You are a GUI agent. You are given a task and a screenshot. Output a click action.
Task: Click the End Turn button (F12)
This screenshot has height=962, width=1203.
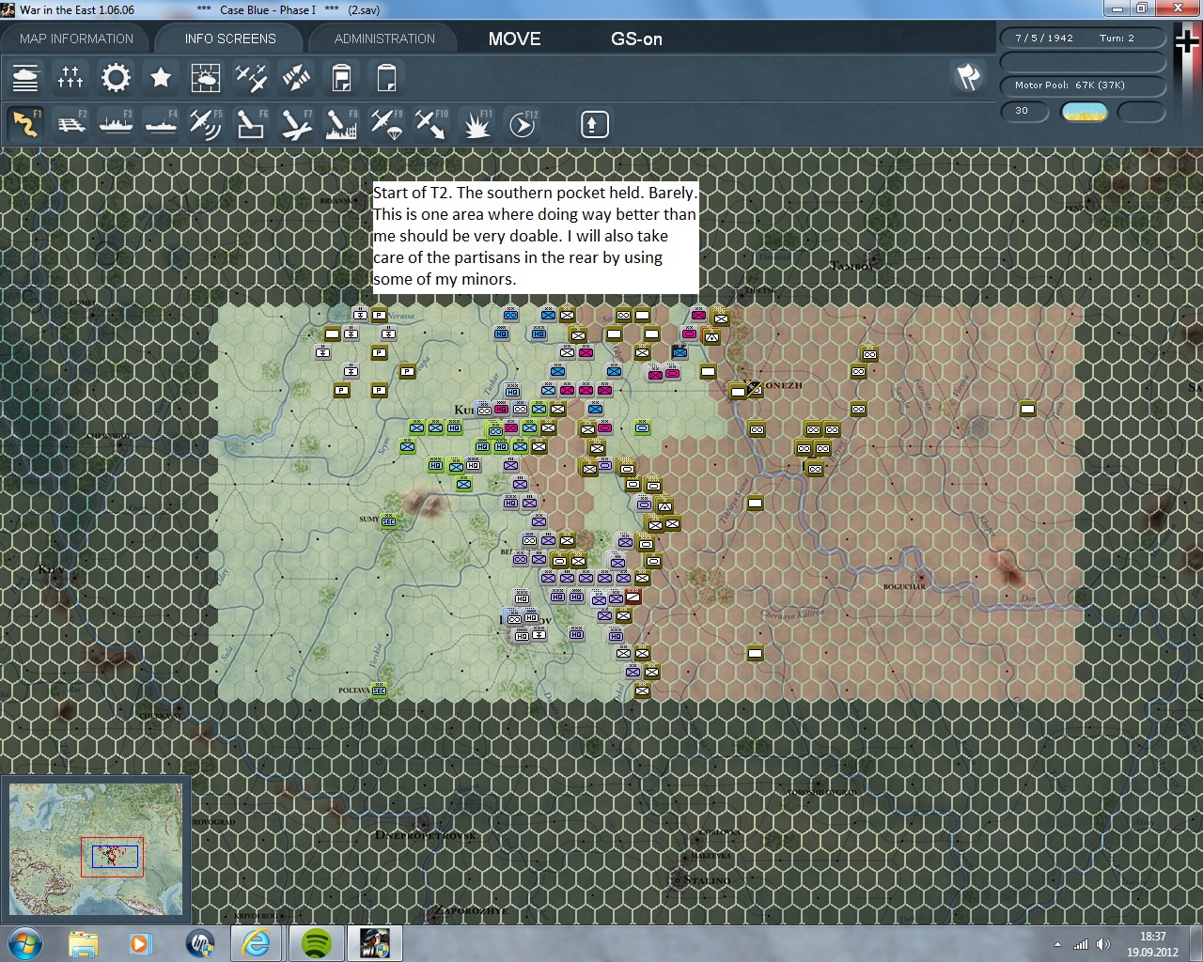pyautogui.click(x=523, y=124)
